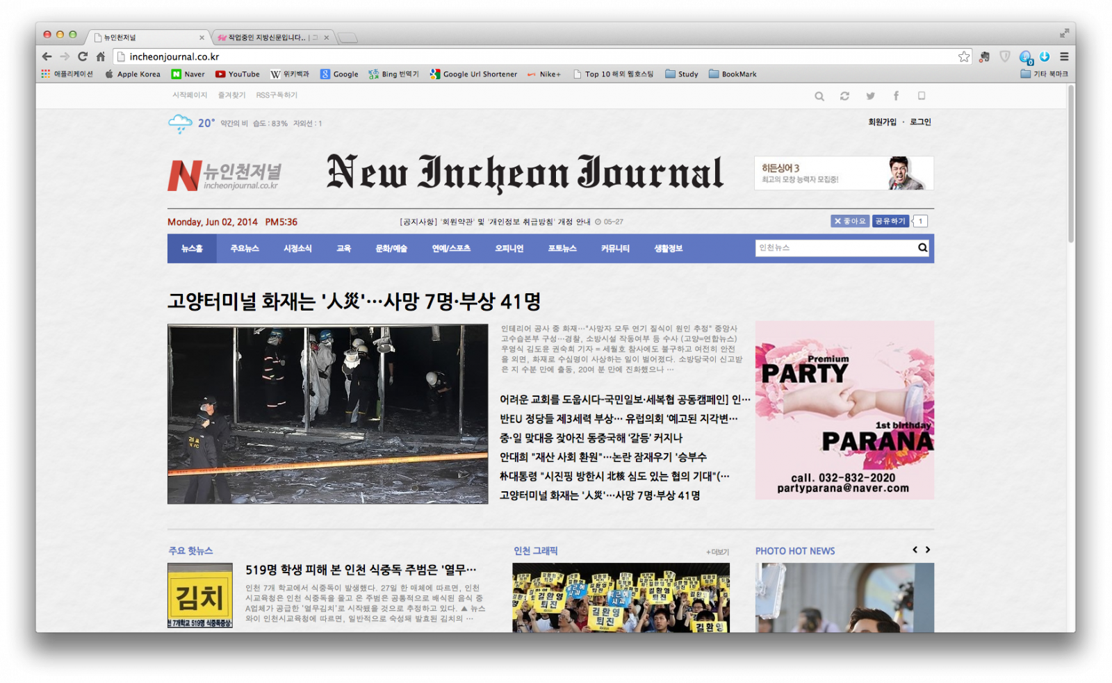Click the 공유하기 share button
This screenshot has width=1112, height=683.
click(890, 221)
